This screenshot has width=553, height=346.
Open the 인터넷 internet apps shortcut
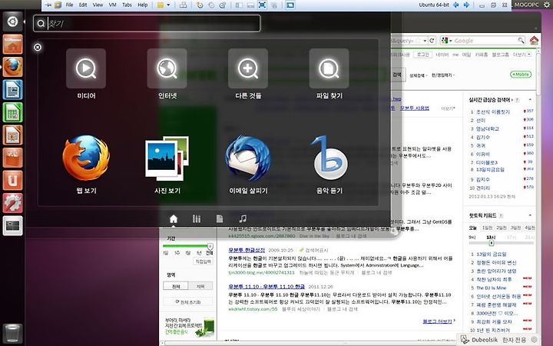pyautogui.click(x=167, y=74)
